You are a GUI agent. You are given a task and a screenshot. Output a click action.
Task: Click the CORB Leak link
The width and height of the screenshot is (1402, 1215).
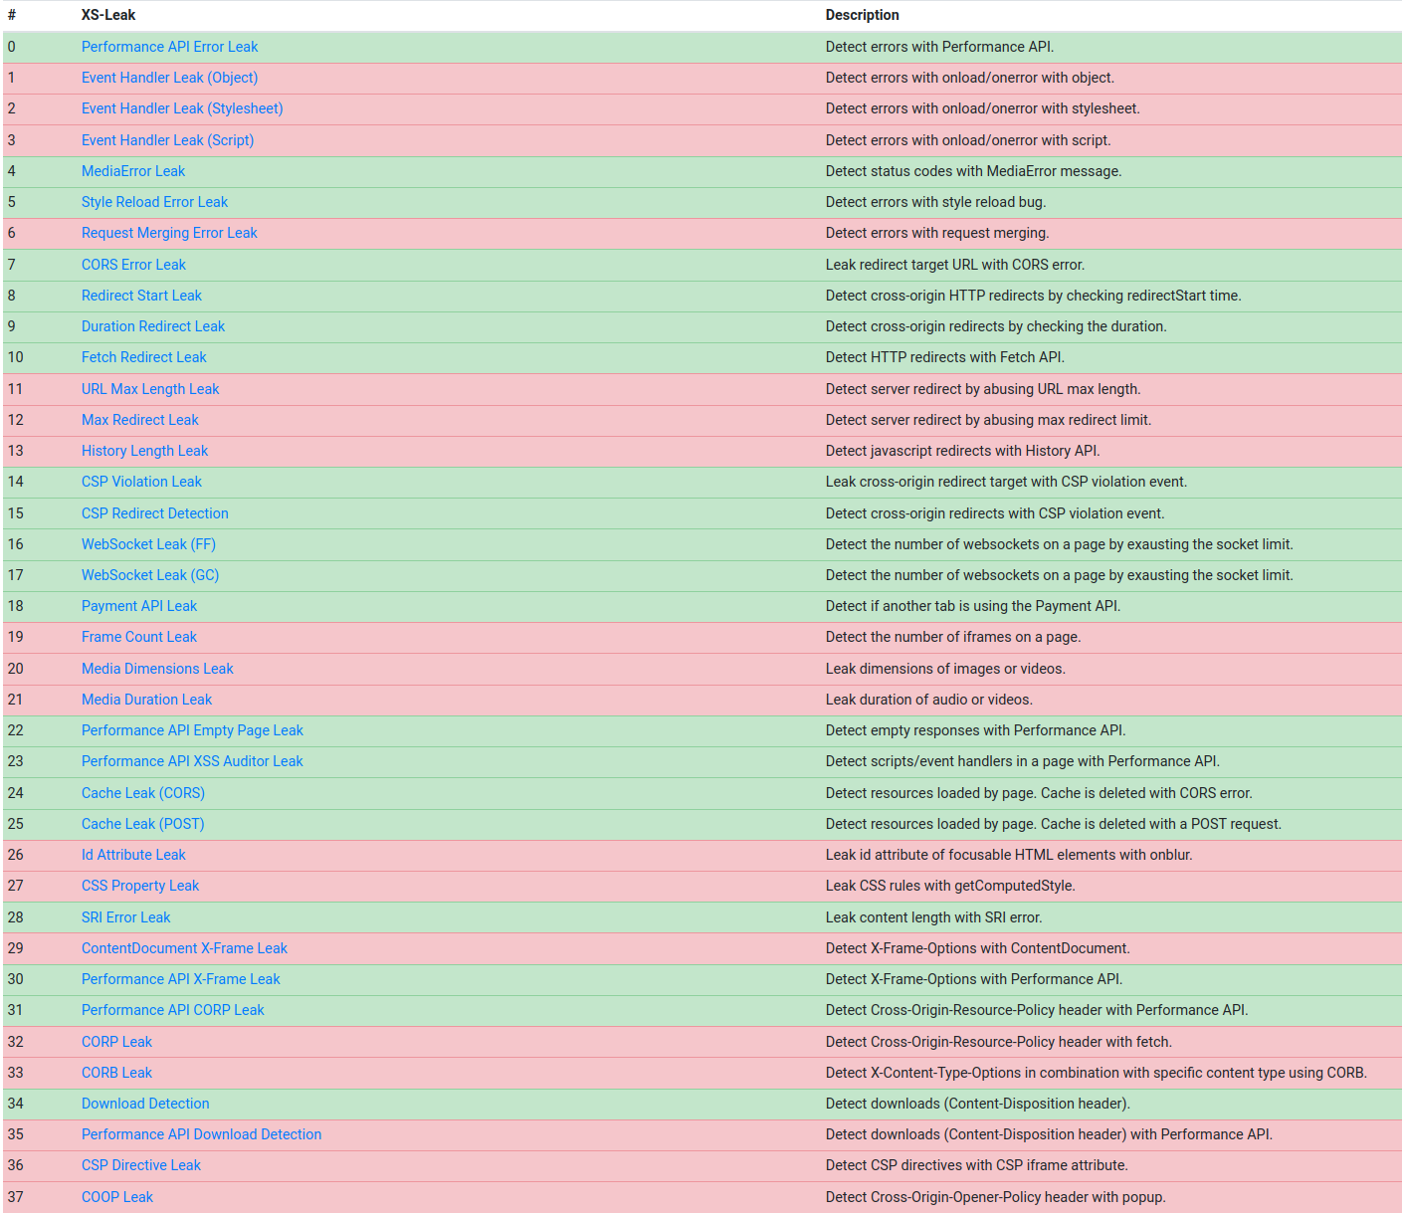point(116,1073)
